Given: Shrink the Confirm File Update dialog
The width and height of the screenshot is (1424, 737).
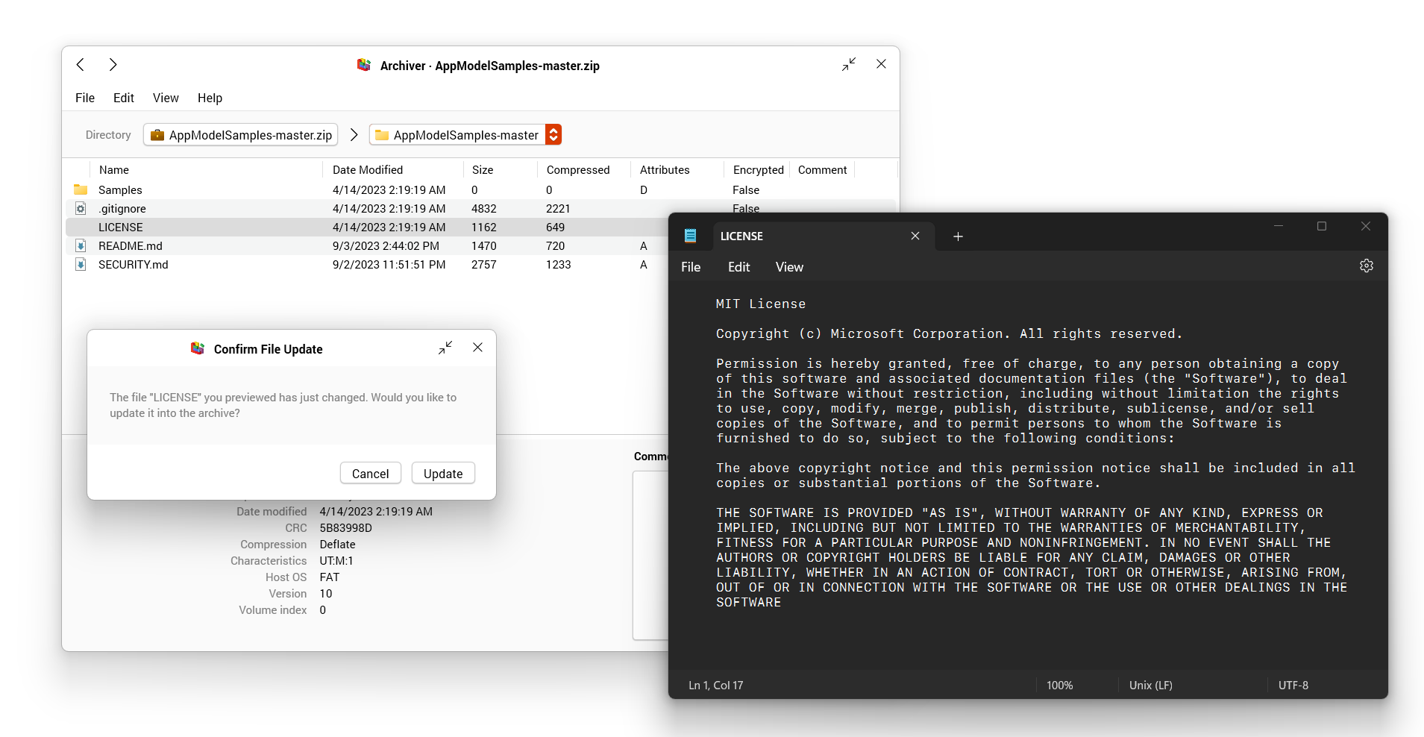Looking at the screenshot, I should [445, 348].
